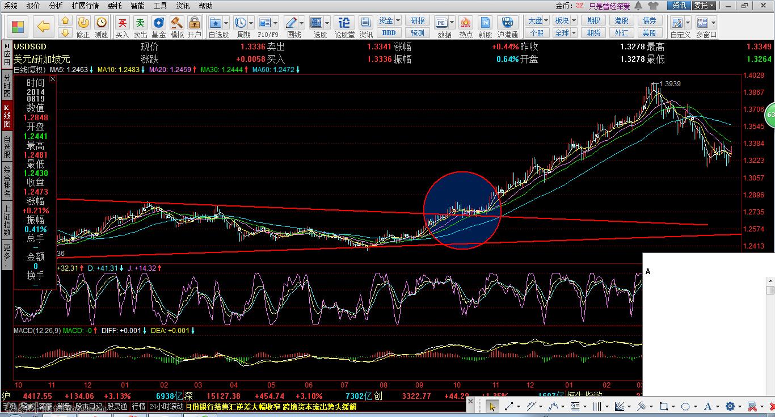Image resolution: width=775 pixels, height=417 pixels.
Task: Open the 大盘 market index dropdown
Action: point(537,20)
